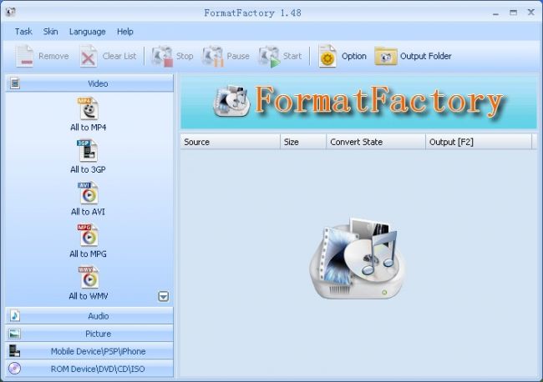This screenshot has height=382, width=543.
Task: Pick the All to MPG icon
Action: (x=88, y=235)
